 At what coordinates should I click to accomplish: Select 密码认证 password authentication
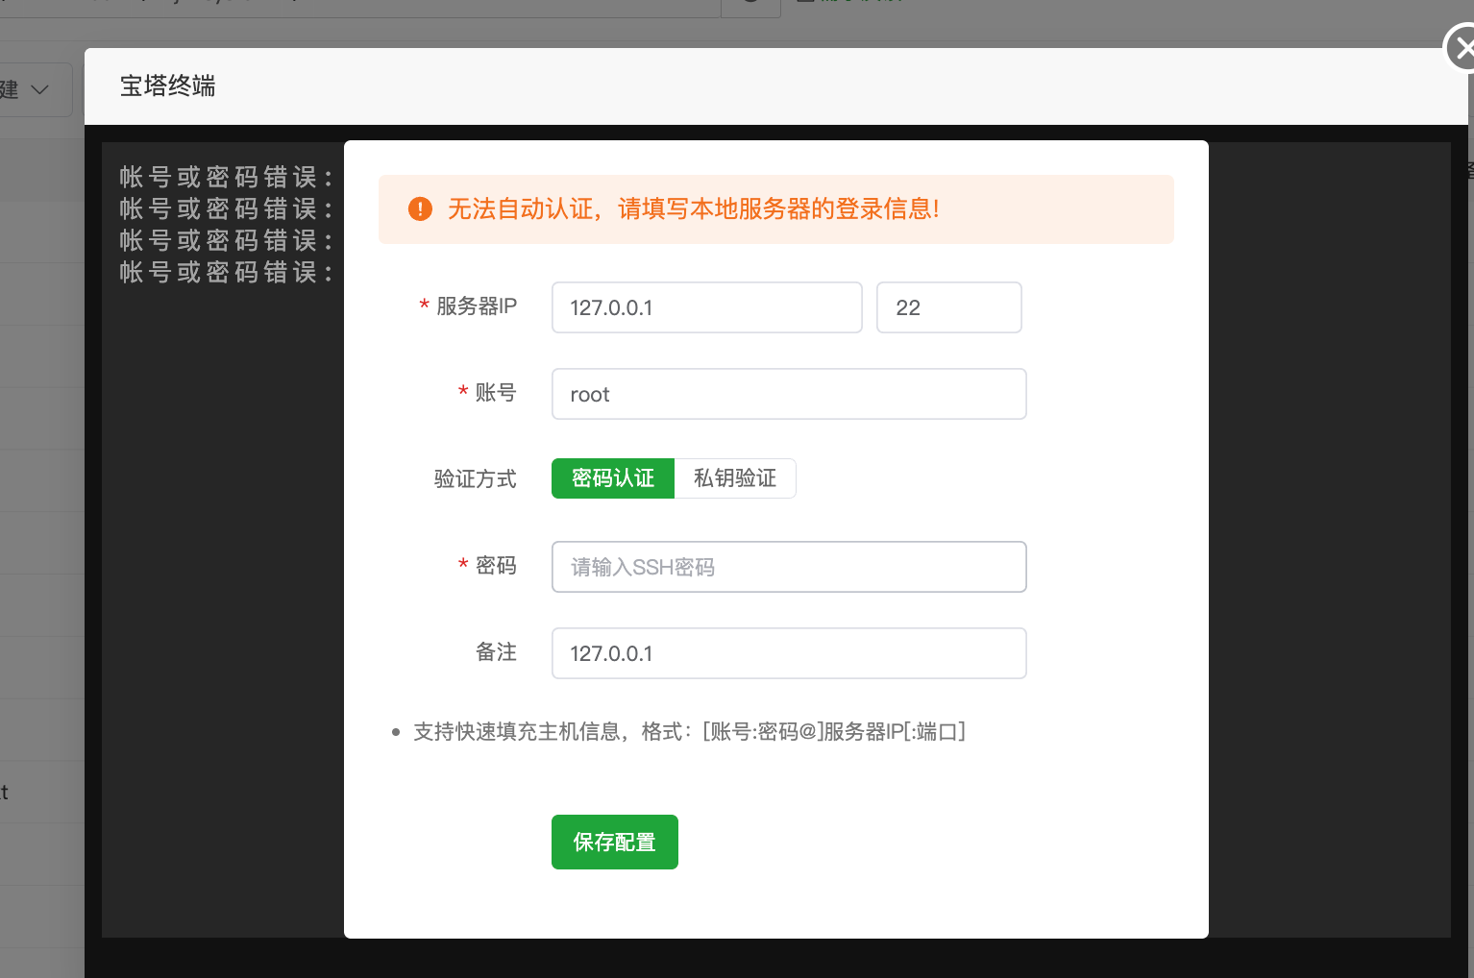(613, 478)
